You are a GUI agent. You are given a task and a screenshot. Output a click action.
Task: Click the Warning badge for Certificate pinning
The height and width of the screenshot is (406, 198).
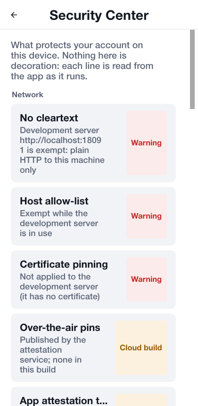[x=147, y=279]
